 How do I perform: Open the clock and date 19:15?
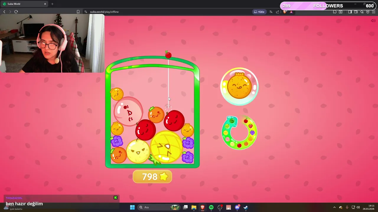pyautogui.click(x=369, y=207)
